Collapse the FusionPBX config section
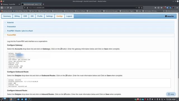 pos(89,35)
